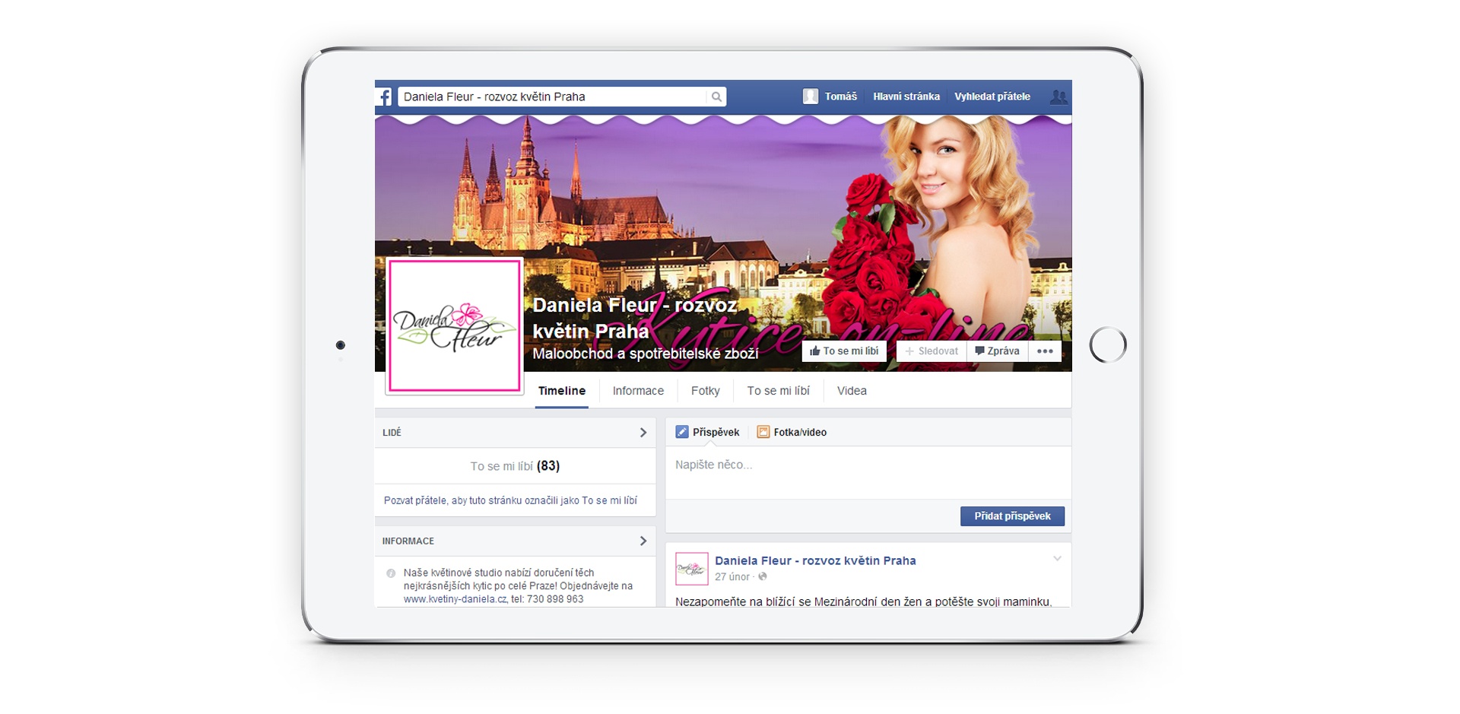This screenshot has height=714, width=1460.
Task: Open Hlavní stránka link
Action: [906, 97]
